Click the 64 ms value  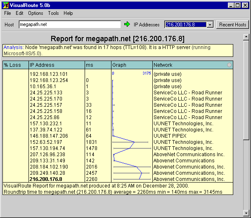tap(88, 136)
